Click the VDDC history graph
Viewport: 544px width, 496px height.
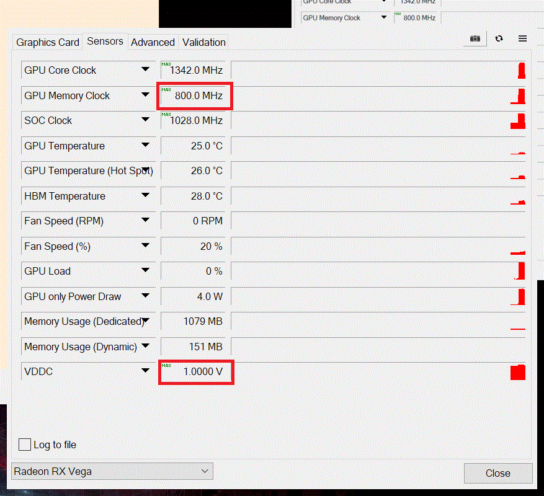(378, 371)
